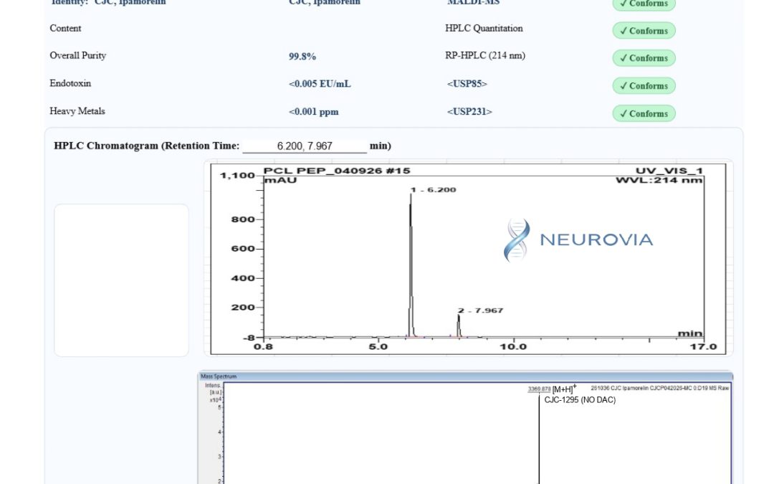Click the Heavy Metals label
774x484 pixels.
point(77,110)
